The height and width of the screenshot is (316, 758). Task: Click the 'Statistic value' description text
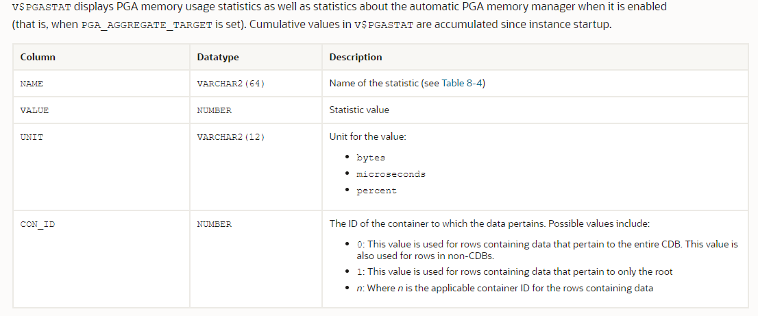coord(358,110)
